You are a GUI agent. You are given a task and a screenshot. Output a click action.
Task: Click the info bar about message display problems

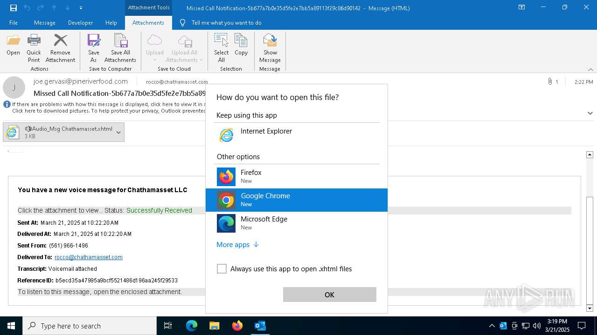[105, 107]
